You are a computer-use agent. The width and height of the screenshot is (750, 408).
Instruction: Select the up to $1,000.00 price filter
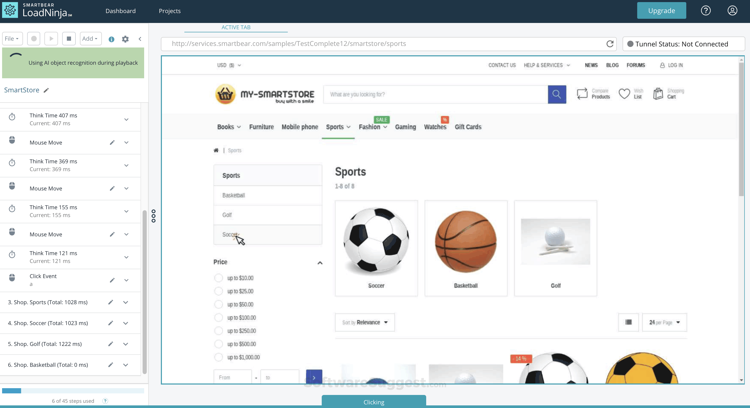click(218, 357)
